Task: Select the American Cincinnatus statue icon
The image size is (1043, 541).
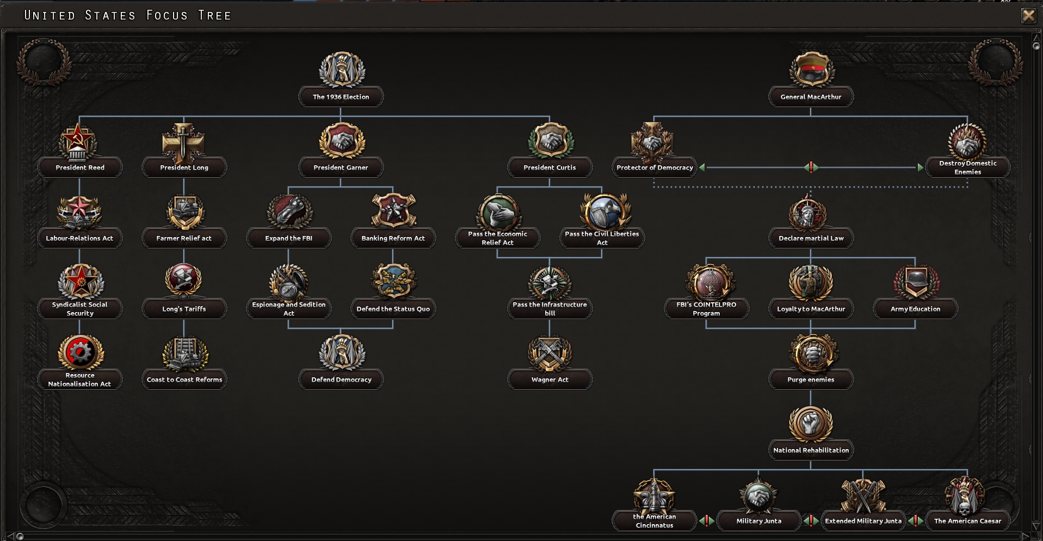Action: pos(655,495)
